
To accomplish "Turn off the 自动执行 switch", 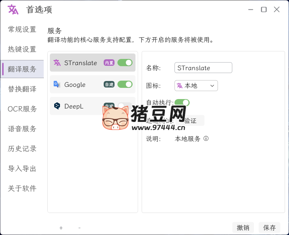I will [x=182, y=102].
